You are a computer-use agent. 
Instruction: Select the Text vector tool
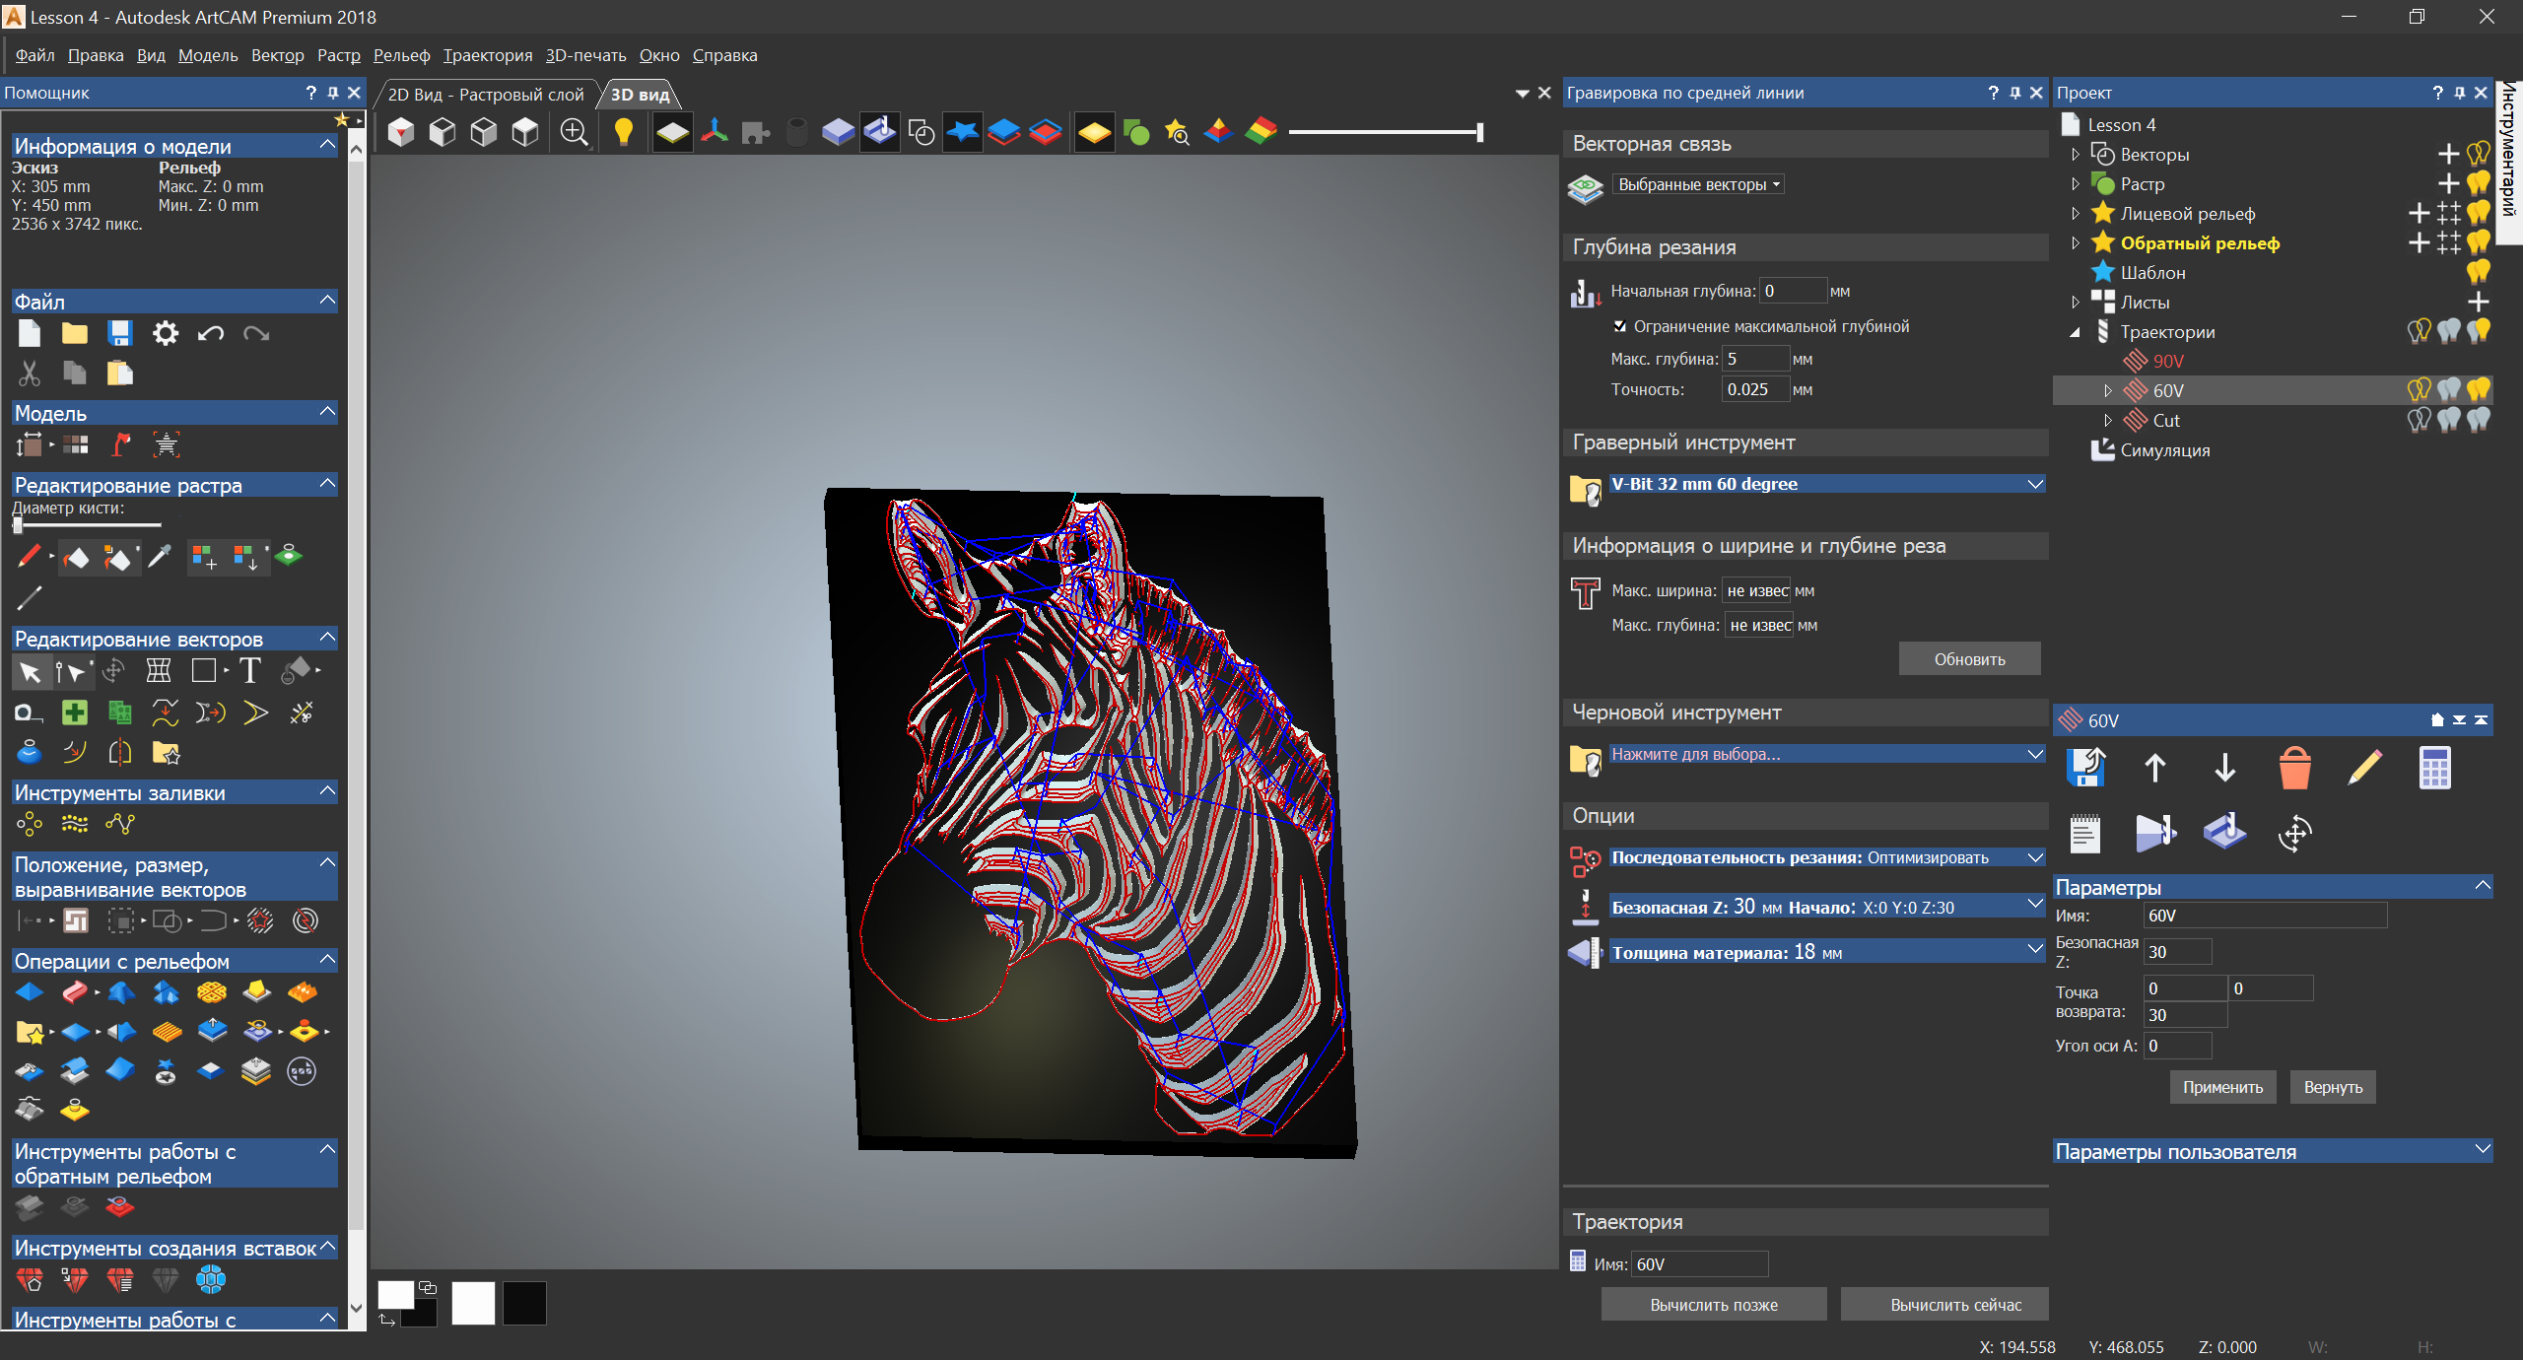(x=250, y=671)
